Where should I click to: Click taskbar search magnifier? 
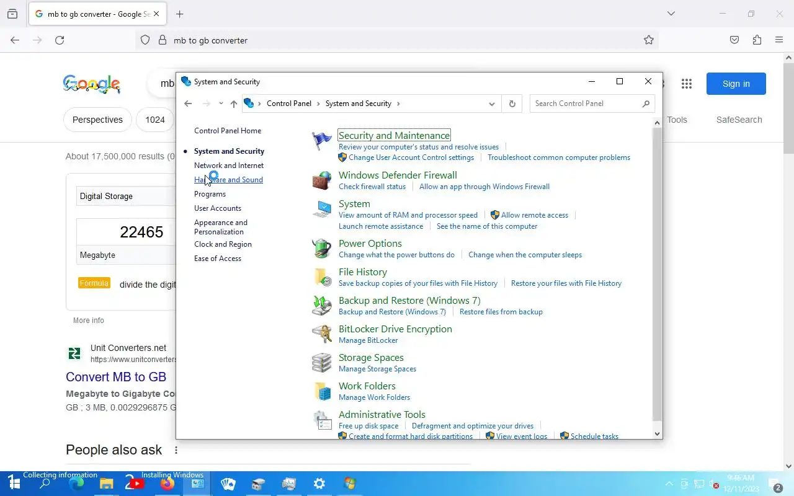click(x=45, y=484)
